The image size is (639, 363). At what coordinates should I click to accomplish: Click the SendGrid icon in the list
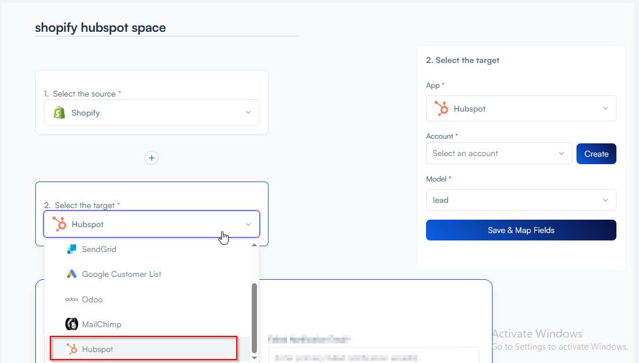click(72, 249)
